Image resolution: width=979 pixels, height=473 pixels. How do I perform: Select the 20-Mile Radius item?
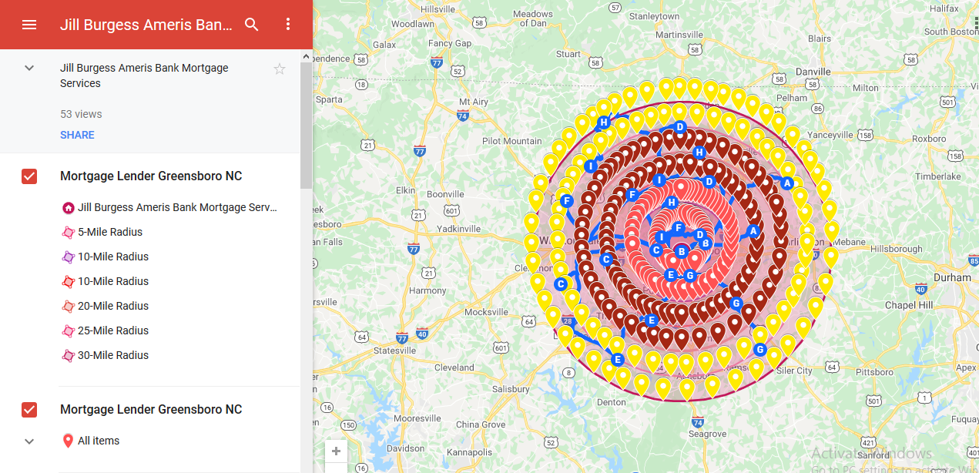point(113,306)
